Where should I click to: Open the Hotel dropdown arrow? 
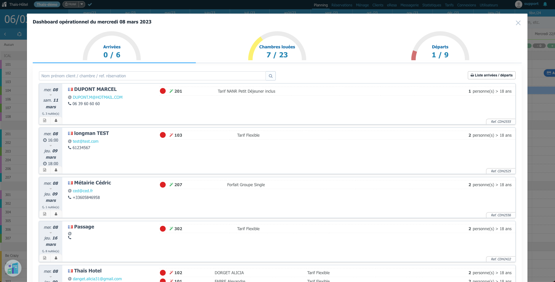(82, 4)
